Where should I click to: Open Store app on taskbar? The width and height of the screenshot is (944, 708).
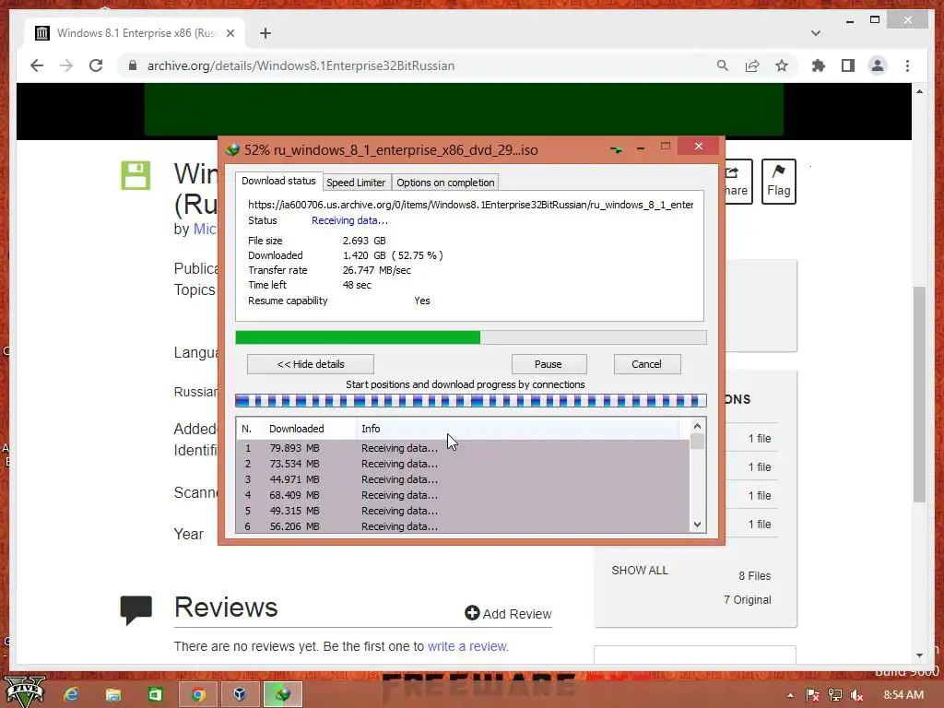coord(155,694)
